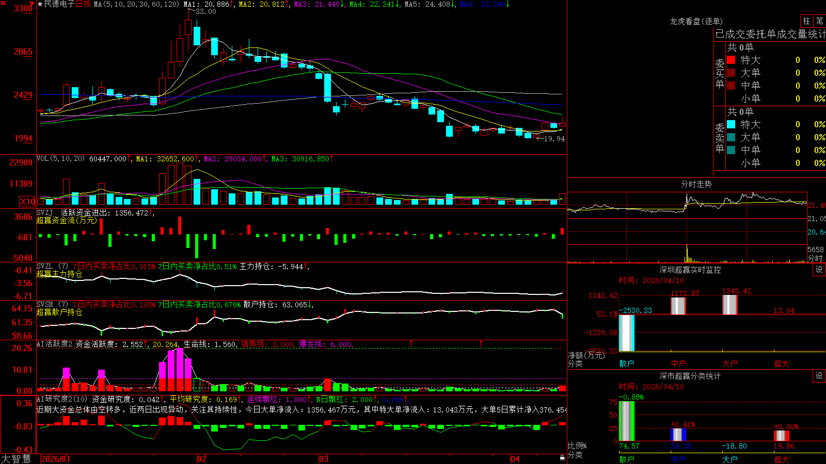
Task: Jump to 2026/01 on the date axis
Action: tap(55, 459)
